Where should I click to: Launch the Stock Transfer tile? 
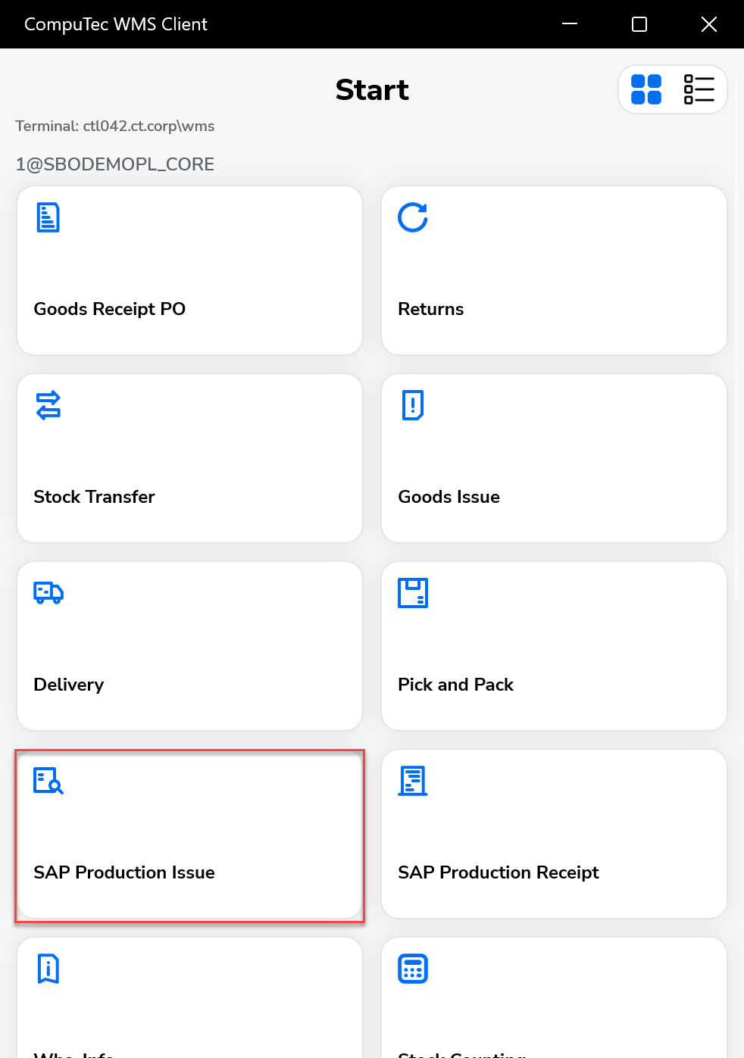(189, 458)
